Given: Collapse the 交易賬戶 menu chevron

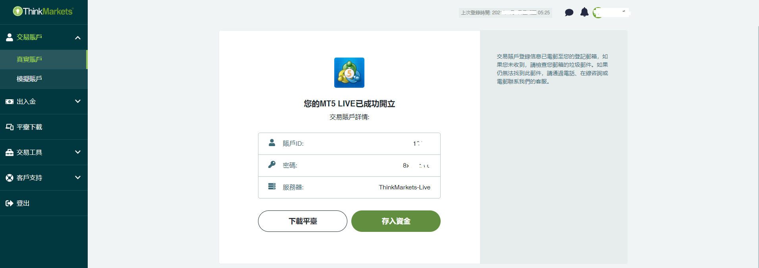Looking at the screenshot, I should [78, 38].
